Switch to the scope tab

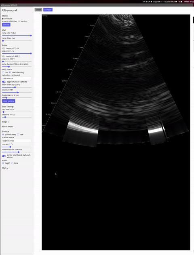click(x=38, y=10)
